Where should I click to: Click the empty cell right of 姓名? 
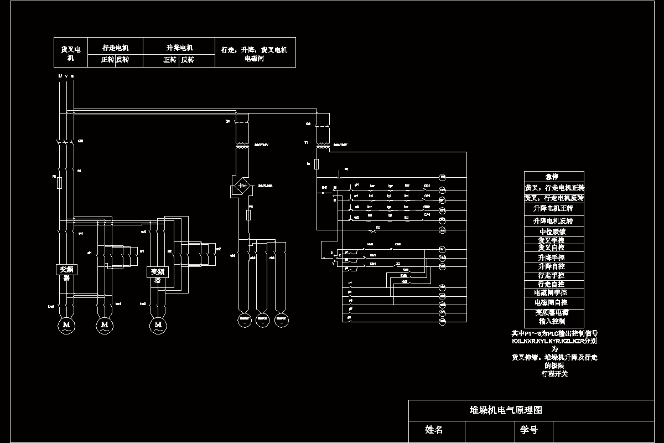coord(489,432)
